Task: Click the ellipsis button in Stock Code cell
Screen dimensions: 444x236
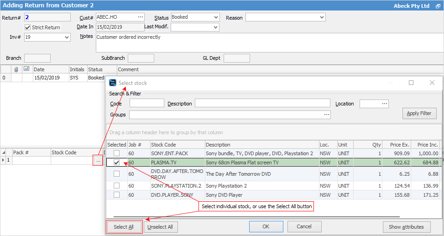Action: point(98,161)
